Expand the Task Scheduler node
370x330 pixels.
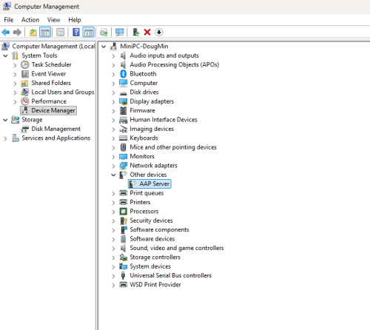[15, 65]
